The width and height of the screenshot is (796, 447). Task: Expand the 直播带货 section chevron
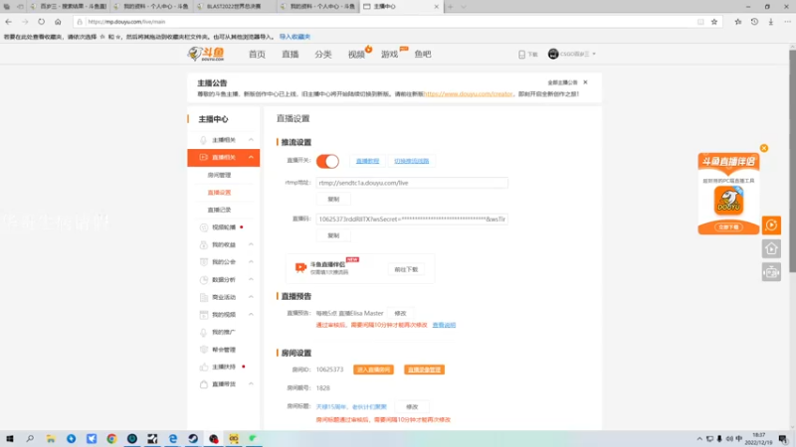[251, 384]
